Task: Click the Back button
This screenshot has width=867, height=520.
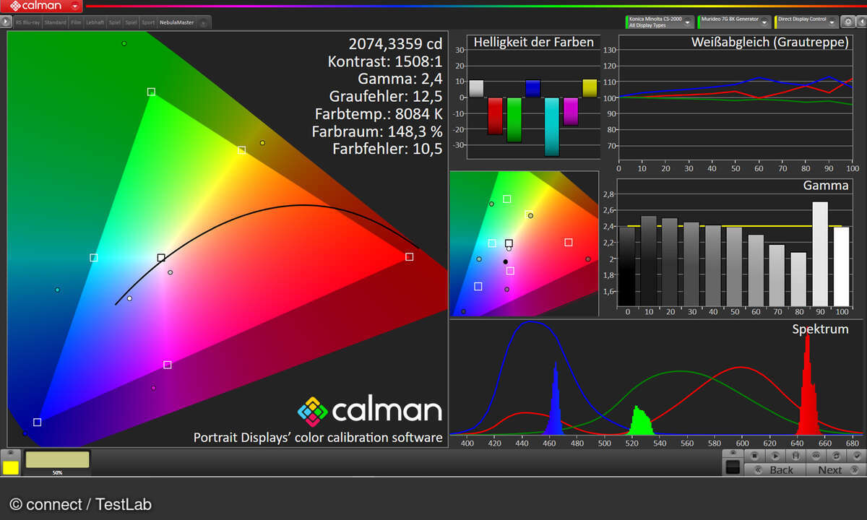Action: (780, 469)
